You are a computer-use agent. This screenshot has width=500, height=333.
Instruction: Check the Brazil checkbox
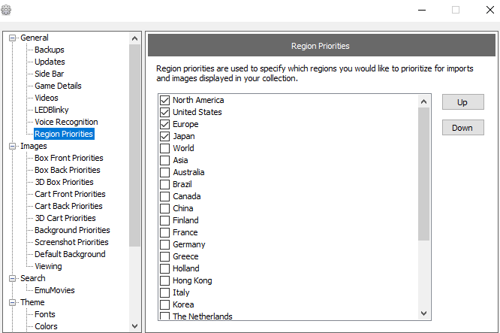(x=164, y=184)
